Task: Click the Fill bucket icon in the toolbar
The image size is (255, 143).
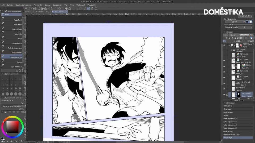Action: point(66,8)
